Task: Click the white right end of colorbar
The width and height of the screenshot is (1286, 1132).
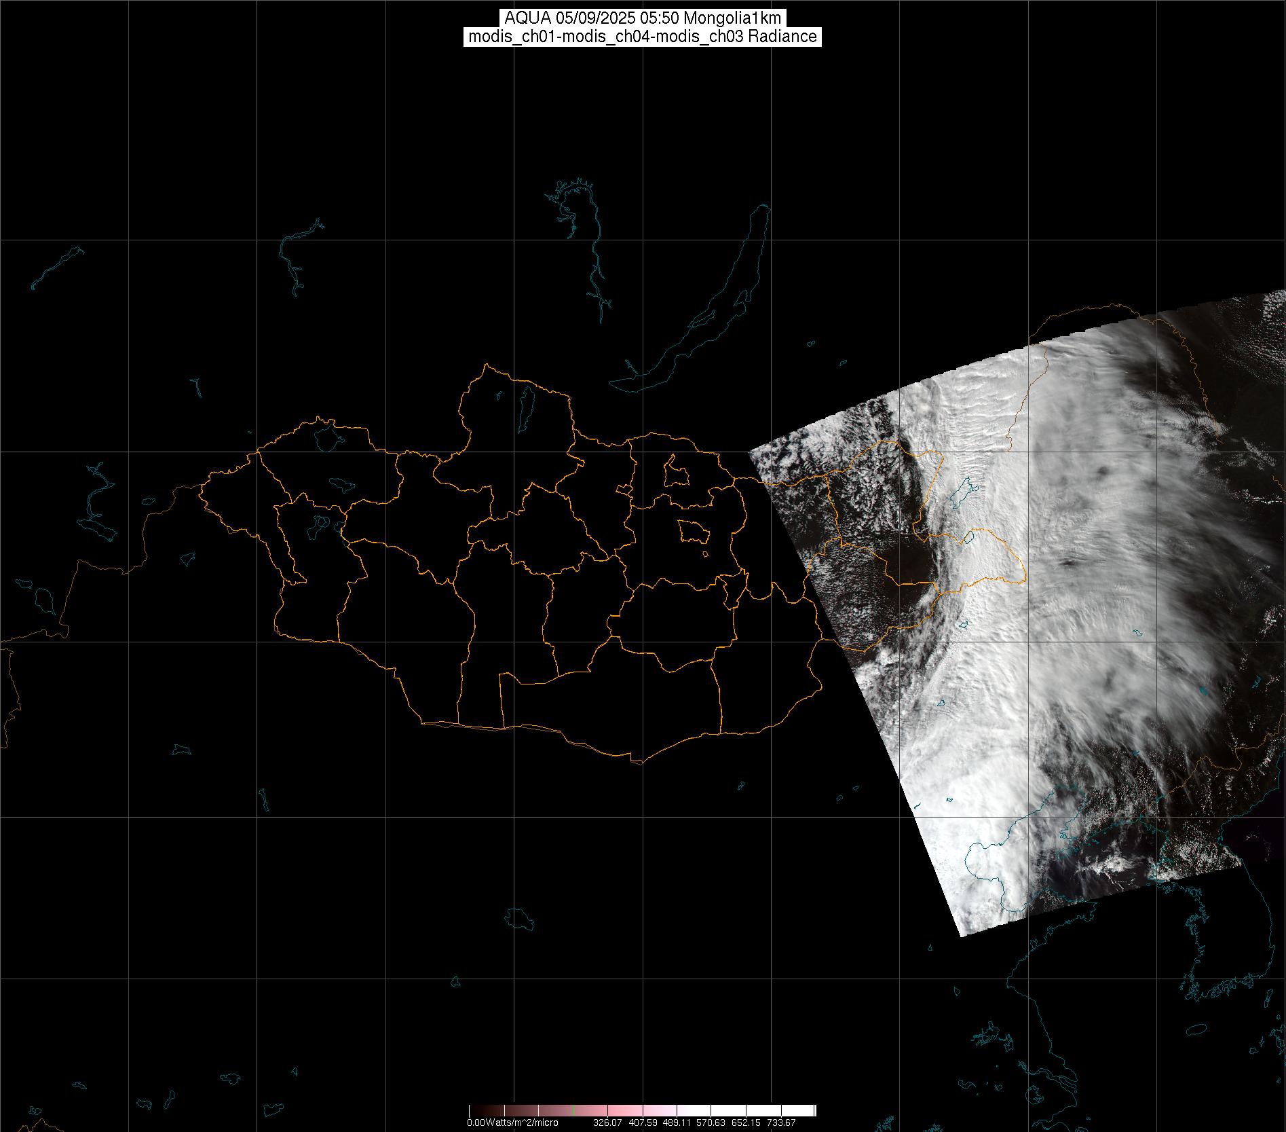Action: (x=812, y=1111)
